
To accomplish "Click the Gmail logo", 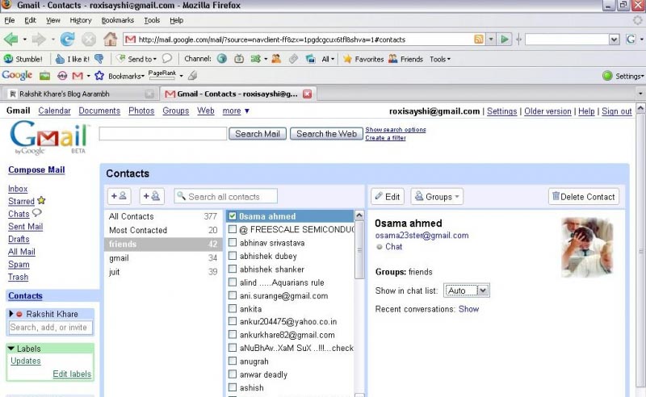I will click(48, 137).
